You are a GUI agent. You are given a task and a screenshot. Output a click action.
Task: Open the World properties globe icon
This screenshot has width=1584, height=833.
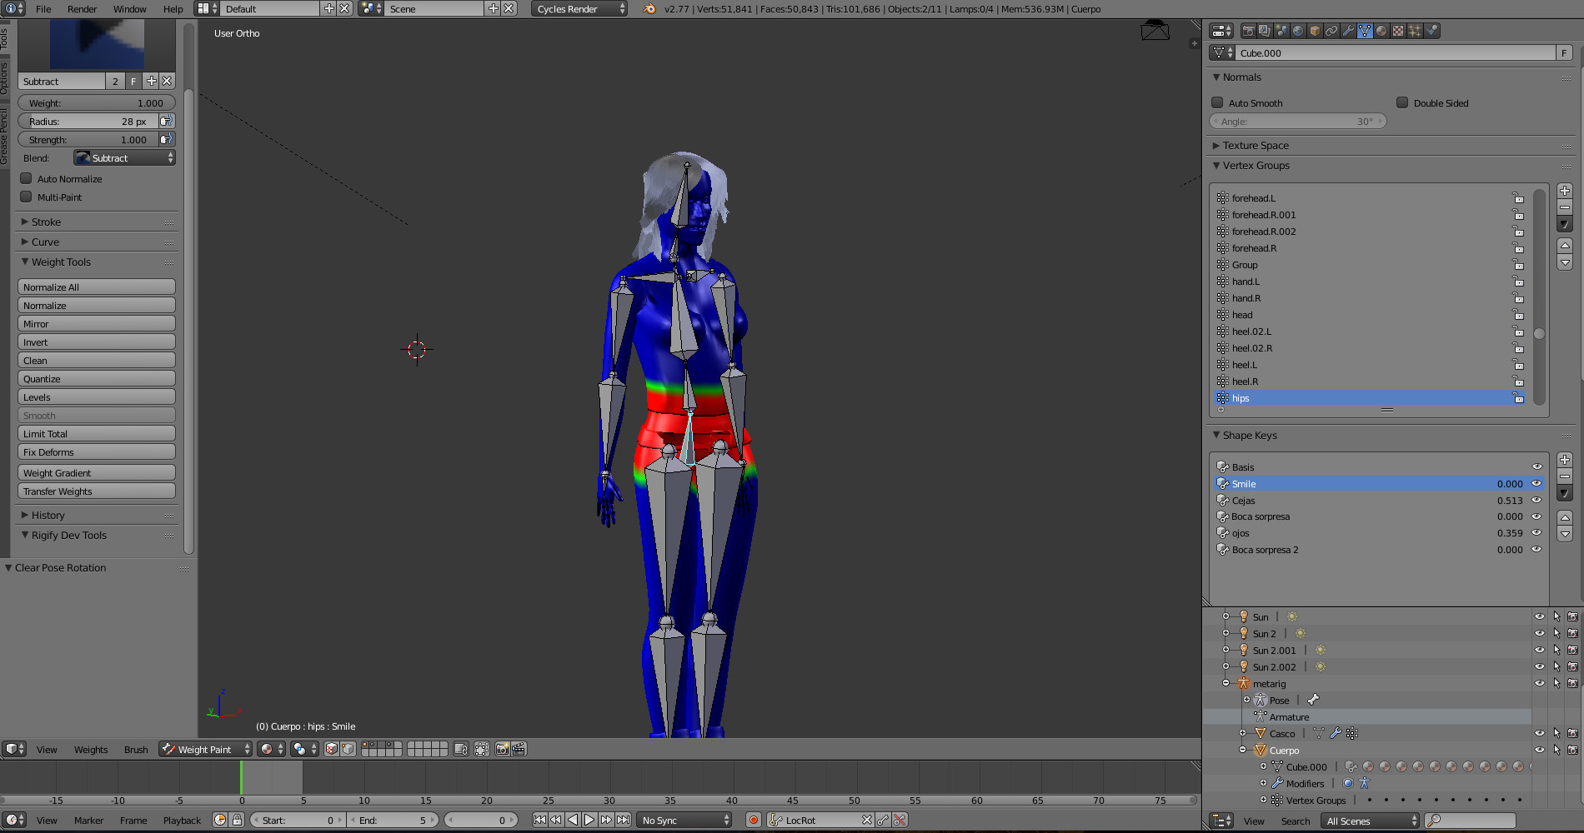pos(1298,31)
